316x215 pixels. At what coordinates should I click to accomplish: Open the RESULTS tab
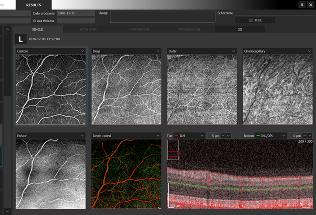point(33,5)
